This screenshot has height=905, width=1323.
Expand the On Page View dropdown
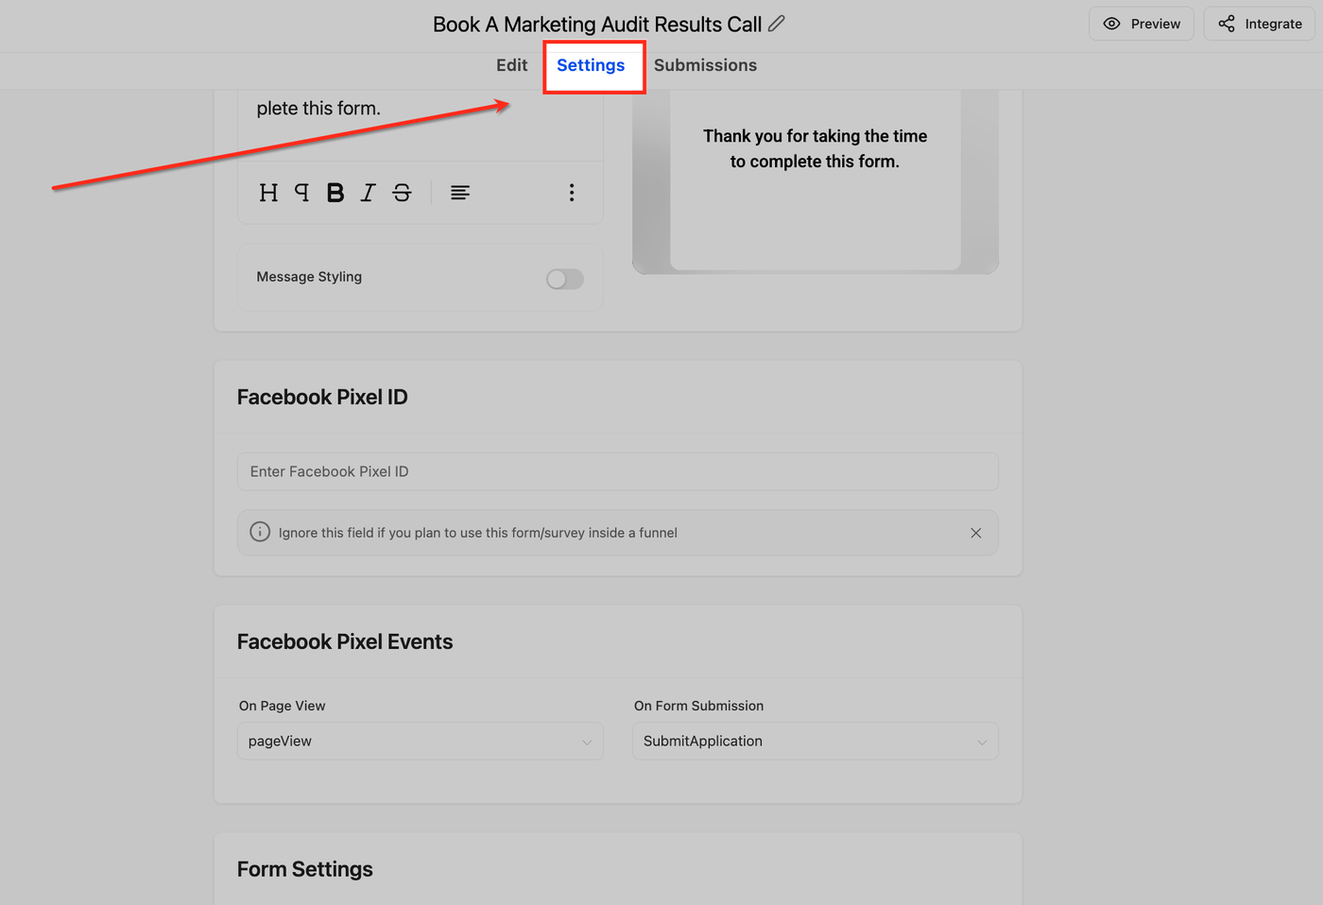pos(421,742)
